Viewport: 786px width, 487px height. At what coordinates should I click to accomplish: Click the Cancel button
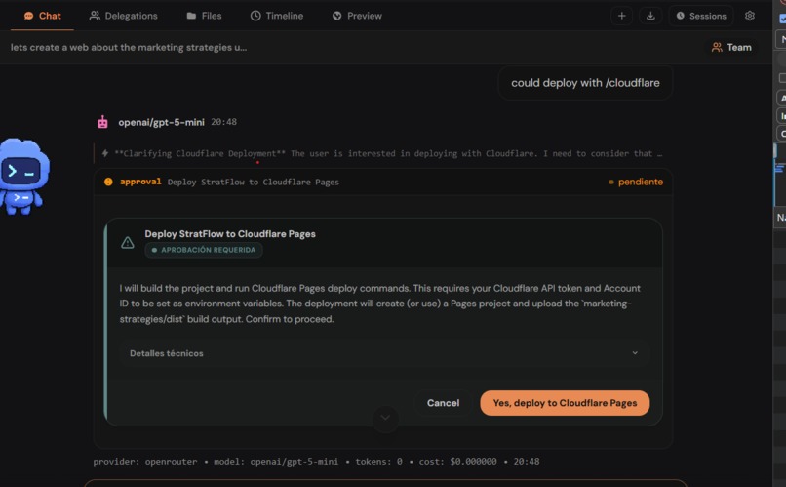[443, 403]
